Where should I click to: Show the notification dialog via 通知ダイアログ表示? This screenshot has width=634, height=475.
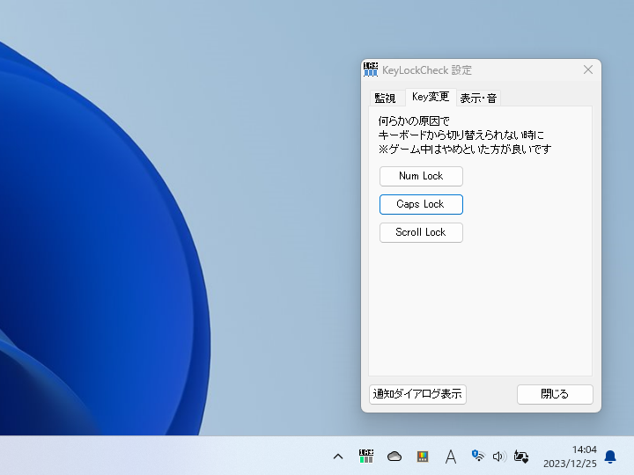coord(417,394)
